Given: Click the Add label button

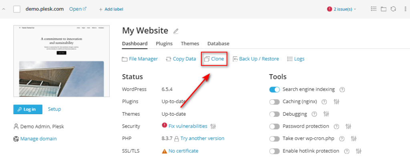Looking at the screenshot, I should [x=111, y=9].
